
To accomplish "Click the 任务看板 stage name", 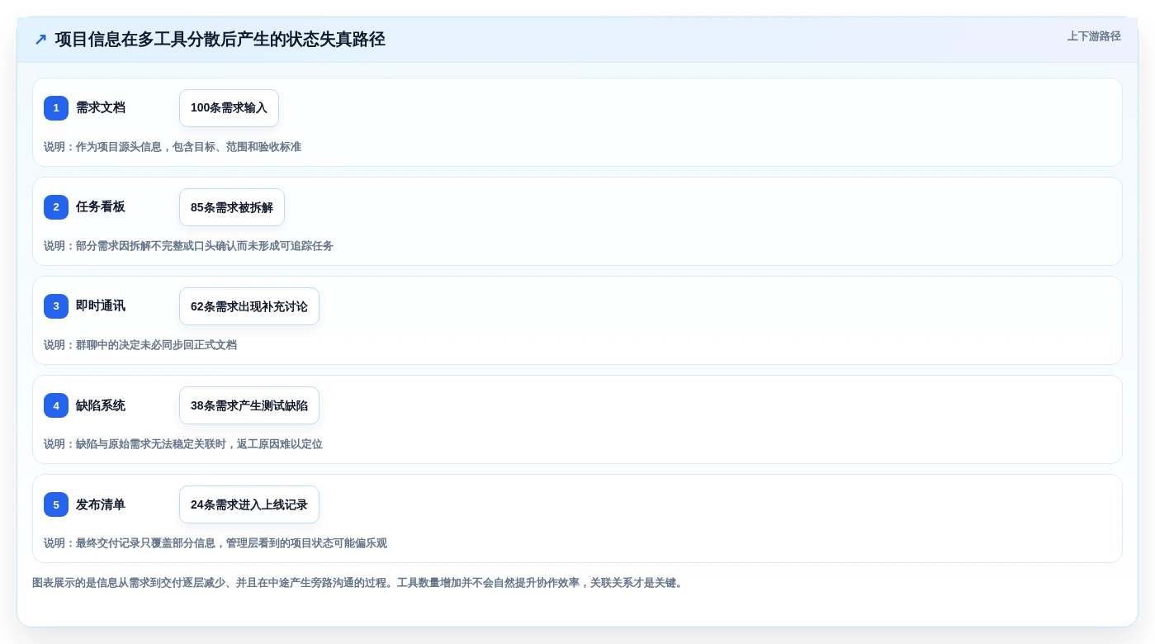I will click(101, 206).
